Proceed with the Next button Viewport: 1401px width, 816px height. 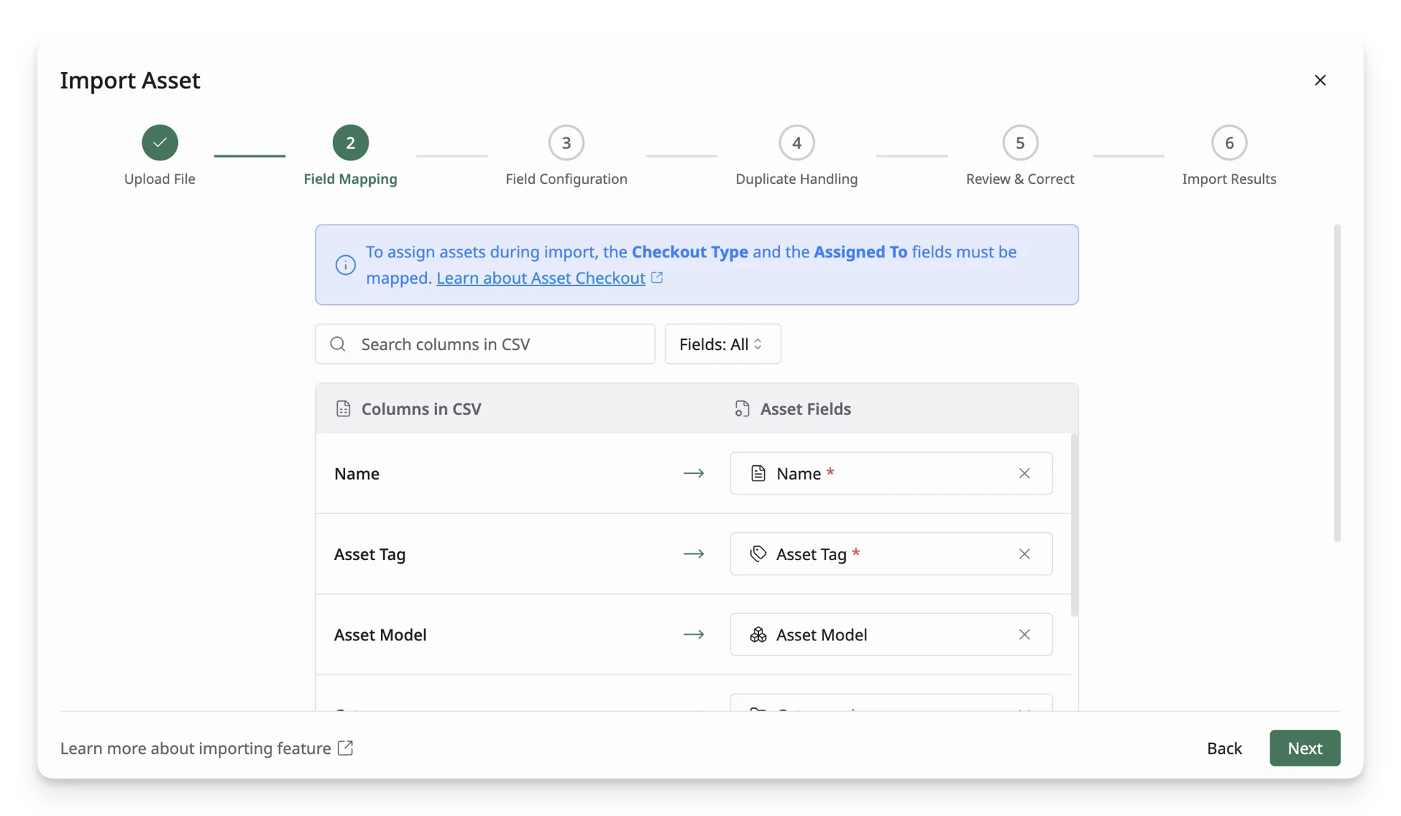1305,748
